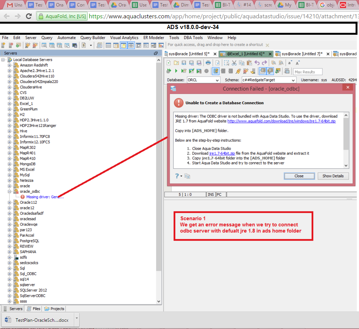Image resolution: width=359 pixels, height=329 pixels.
Task: Click the jre1.7-64bit.zip link in step 2
Action: pyautogui.click(x=222, y=153)
